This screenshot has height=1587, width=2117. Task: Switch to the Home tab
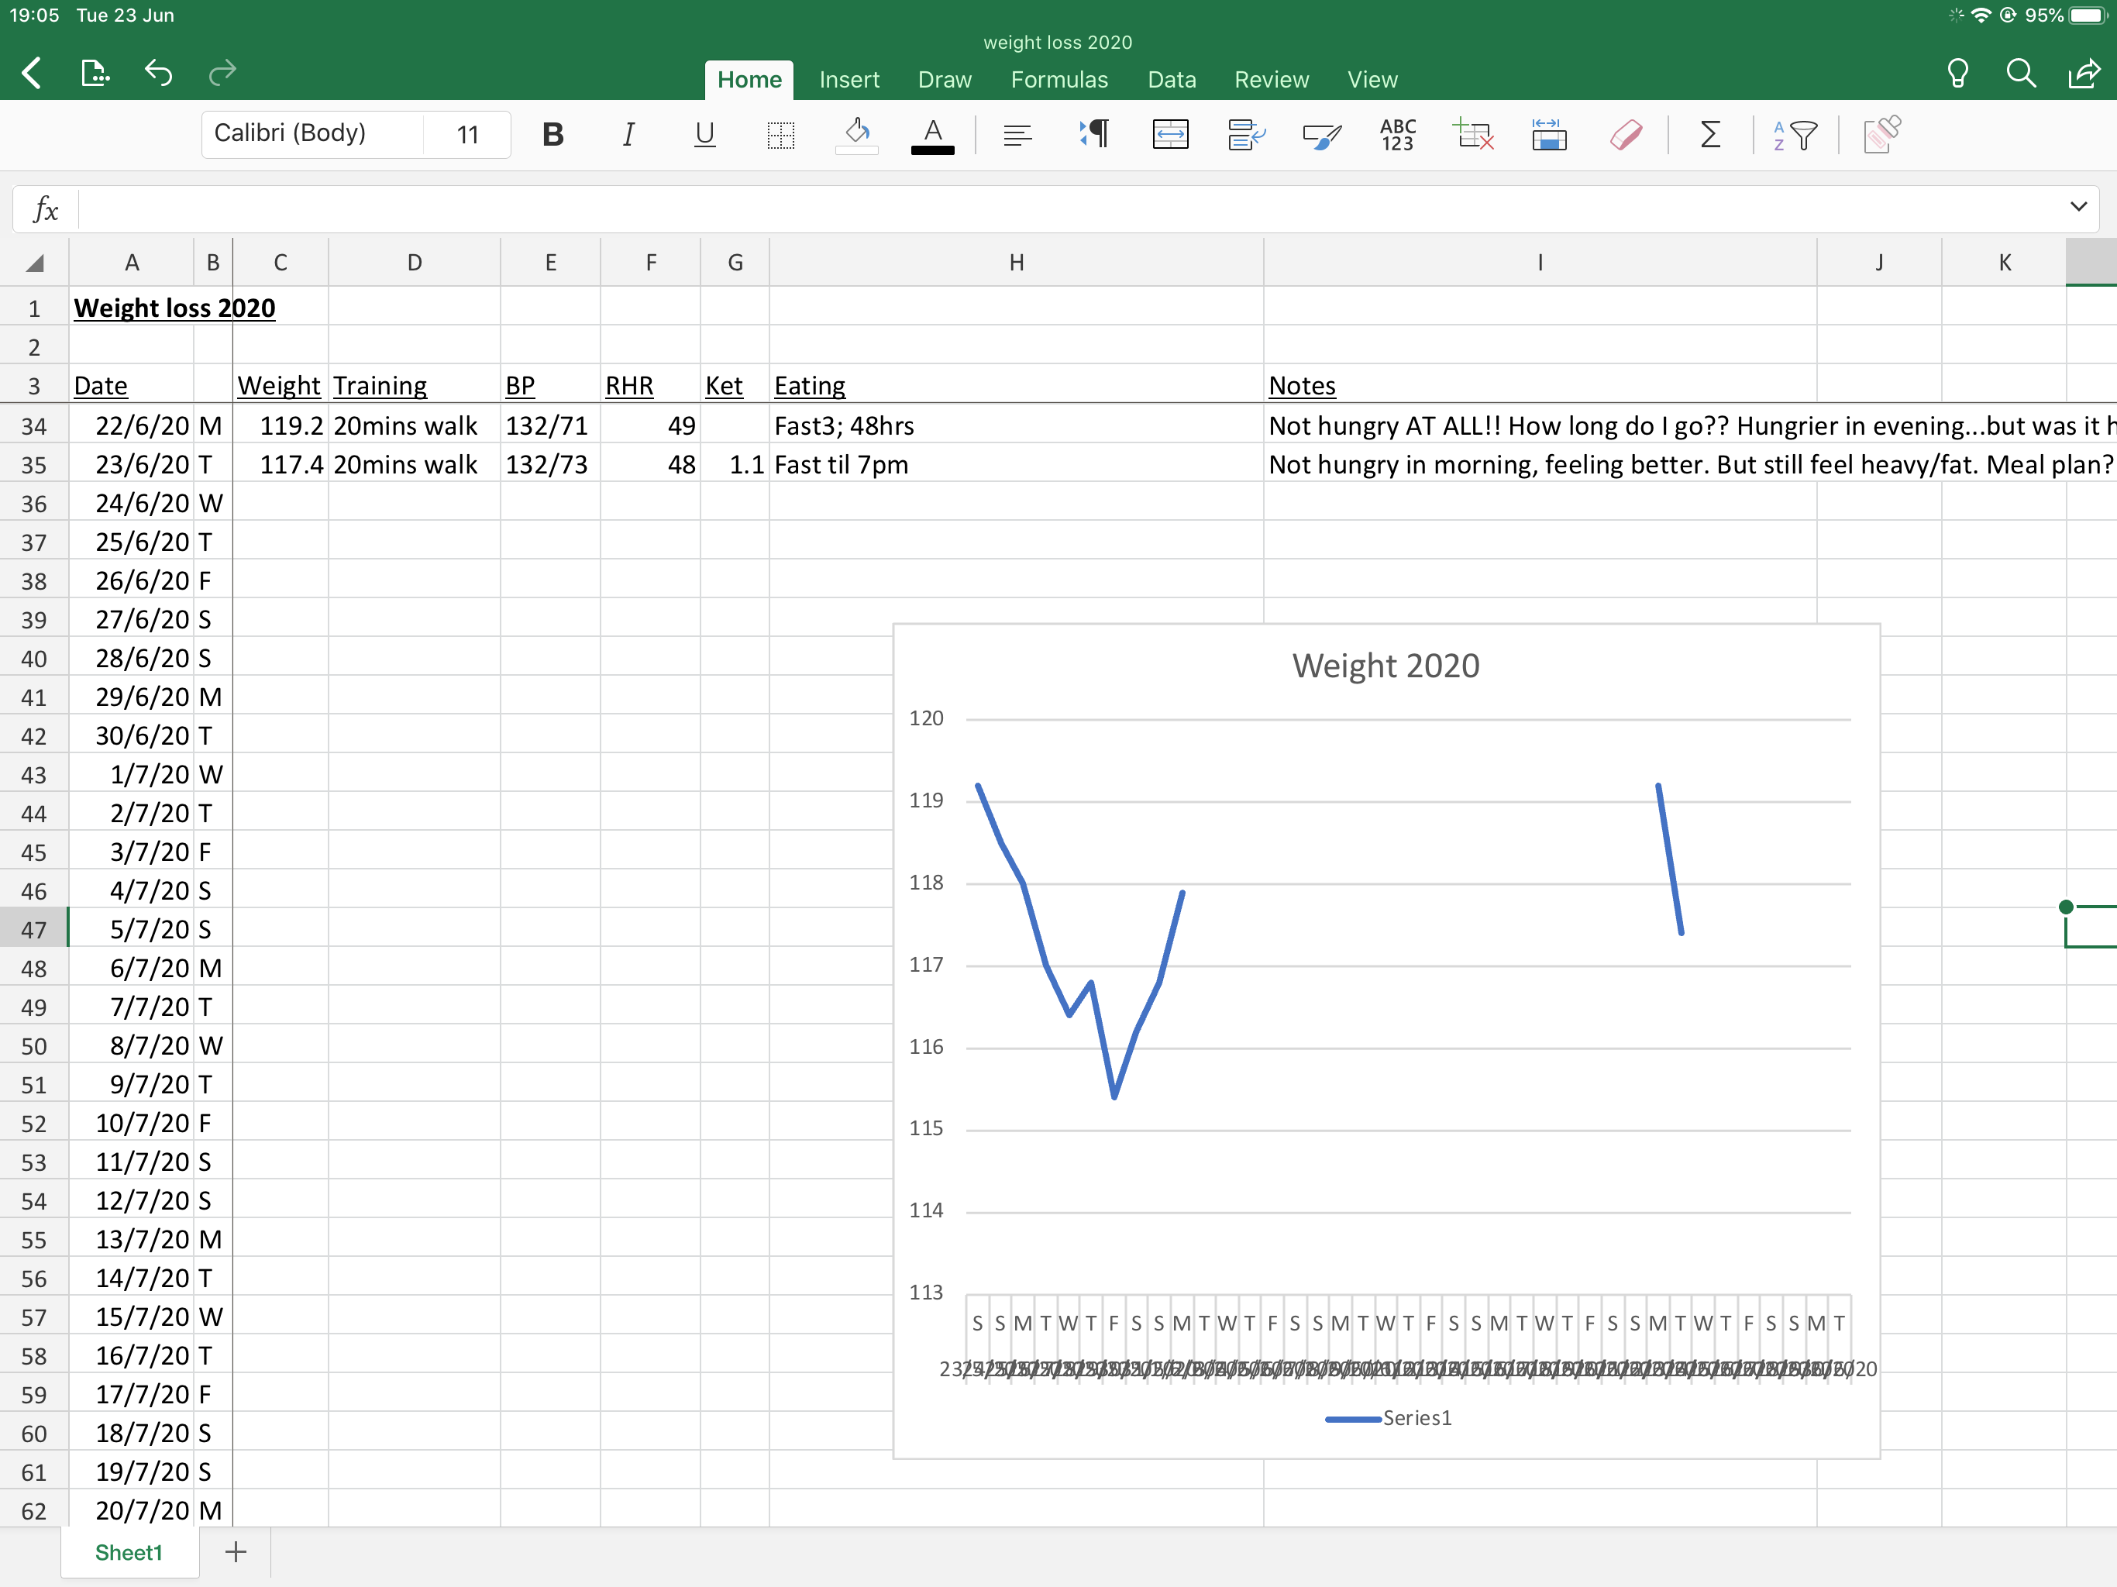[x=749, y=80]
